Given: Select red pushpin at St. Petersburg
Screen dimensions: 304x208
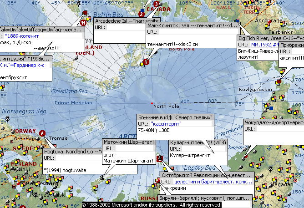Looking at the screenshot, I should coord(18,183).
